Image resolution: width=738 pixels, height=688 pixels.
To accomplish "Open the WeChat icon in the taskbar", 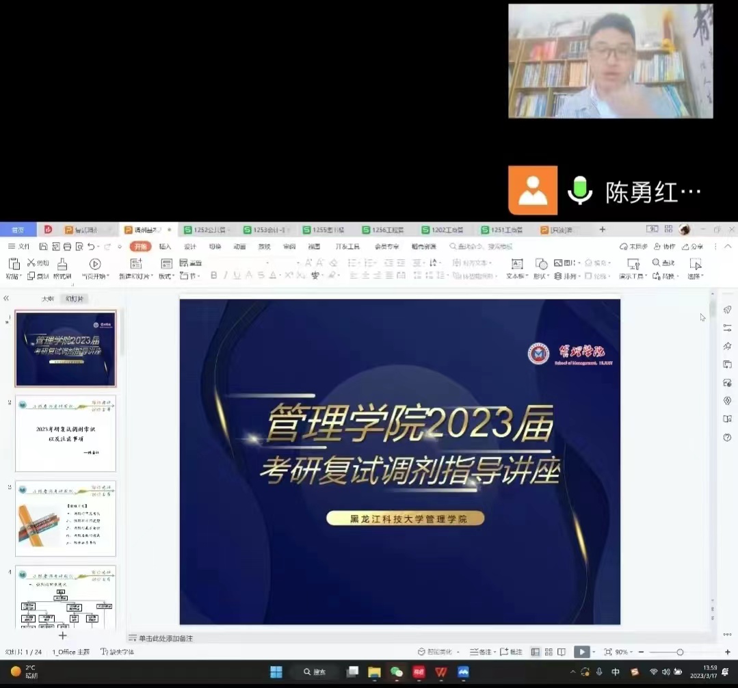I will point(397,672).
